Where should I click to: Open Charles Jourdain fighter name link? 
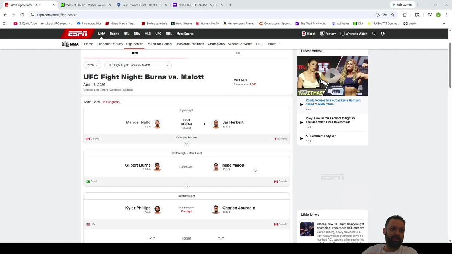point(239,208)
